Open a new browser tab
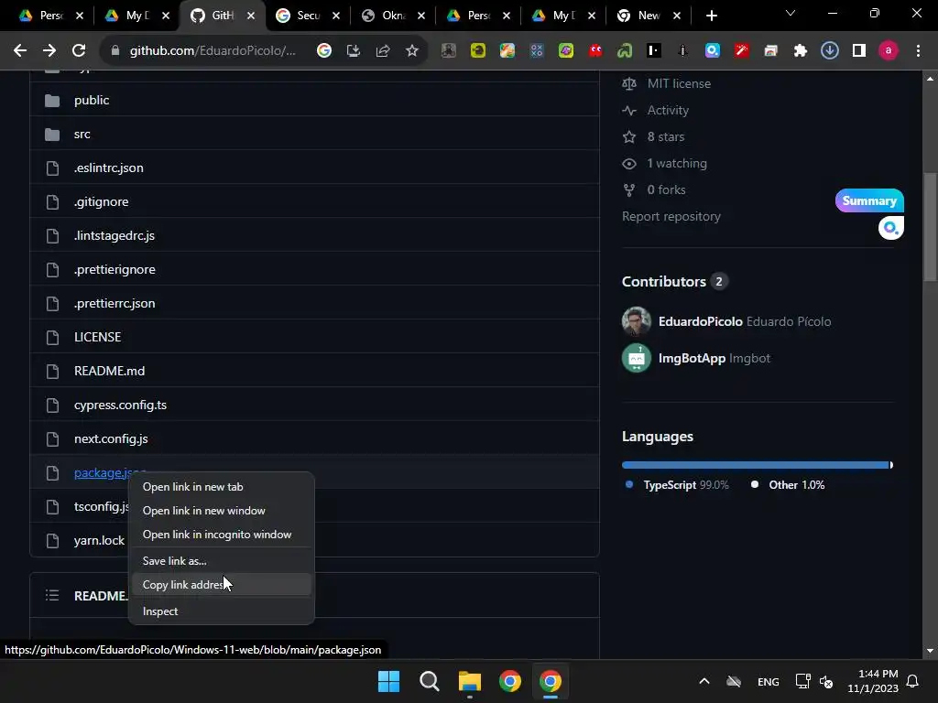The height and width of the screenshot is (703, 938). [x=711, y=16]
